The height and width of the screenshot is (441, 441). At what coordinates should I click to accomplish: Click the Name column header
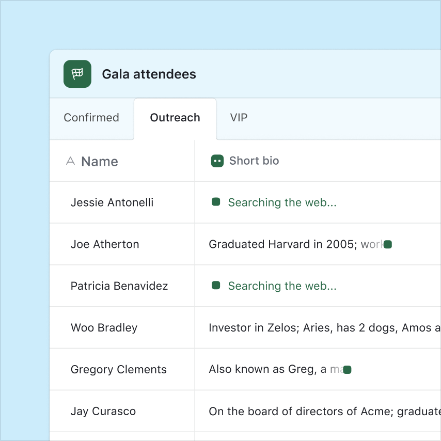click(x=100, y=162)
